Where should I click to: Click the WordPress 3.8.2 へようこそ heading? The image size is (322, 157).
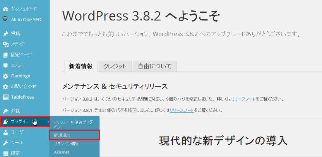(x=141, y=16)
